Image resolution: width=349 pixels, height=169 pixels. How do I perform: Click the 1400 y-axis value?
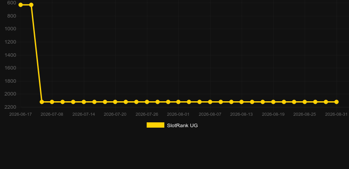coord(11,55)
